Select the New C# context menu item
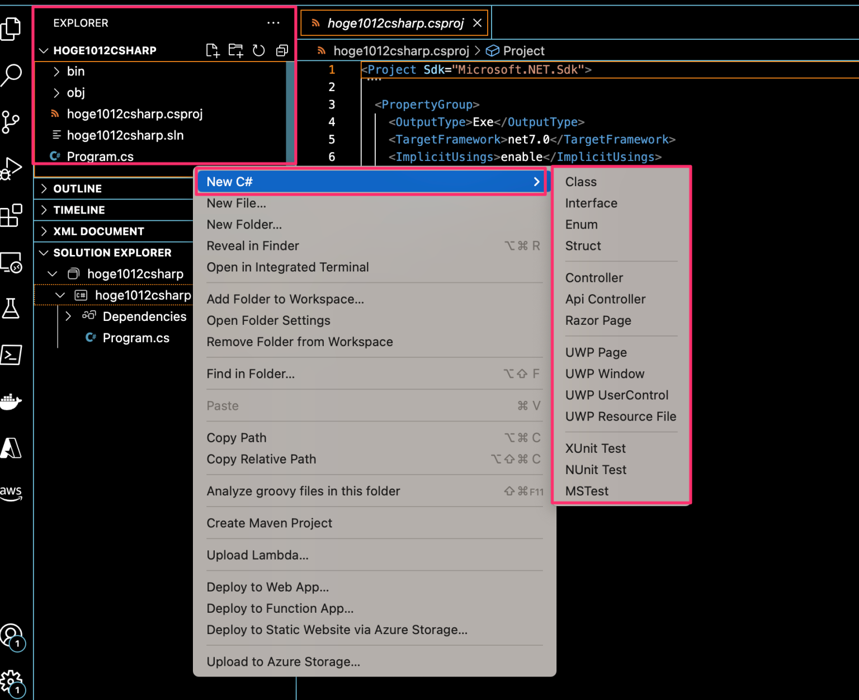Screen dimensions: 859x700 (371, 182)
